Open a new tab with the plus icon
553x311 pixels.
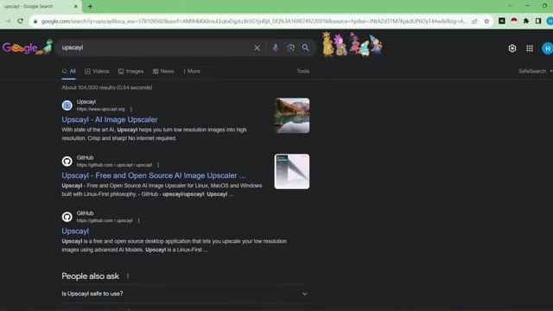(90, 6)
